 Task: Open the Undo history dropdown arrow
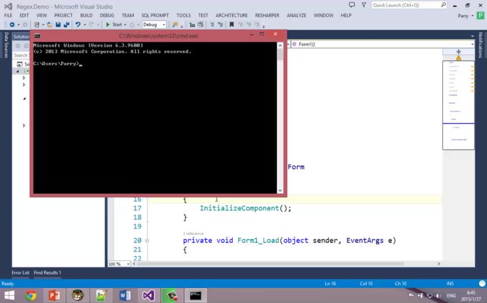coord(84,25)
